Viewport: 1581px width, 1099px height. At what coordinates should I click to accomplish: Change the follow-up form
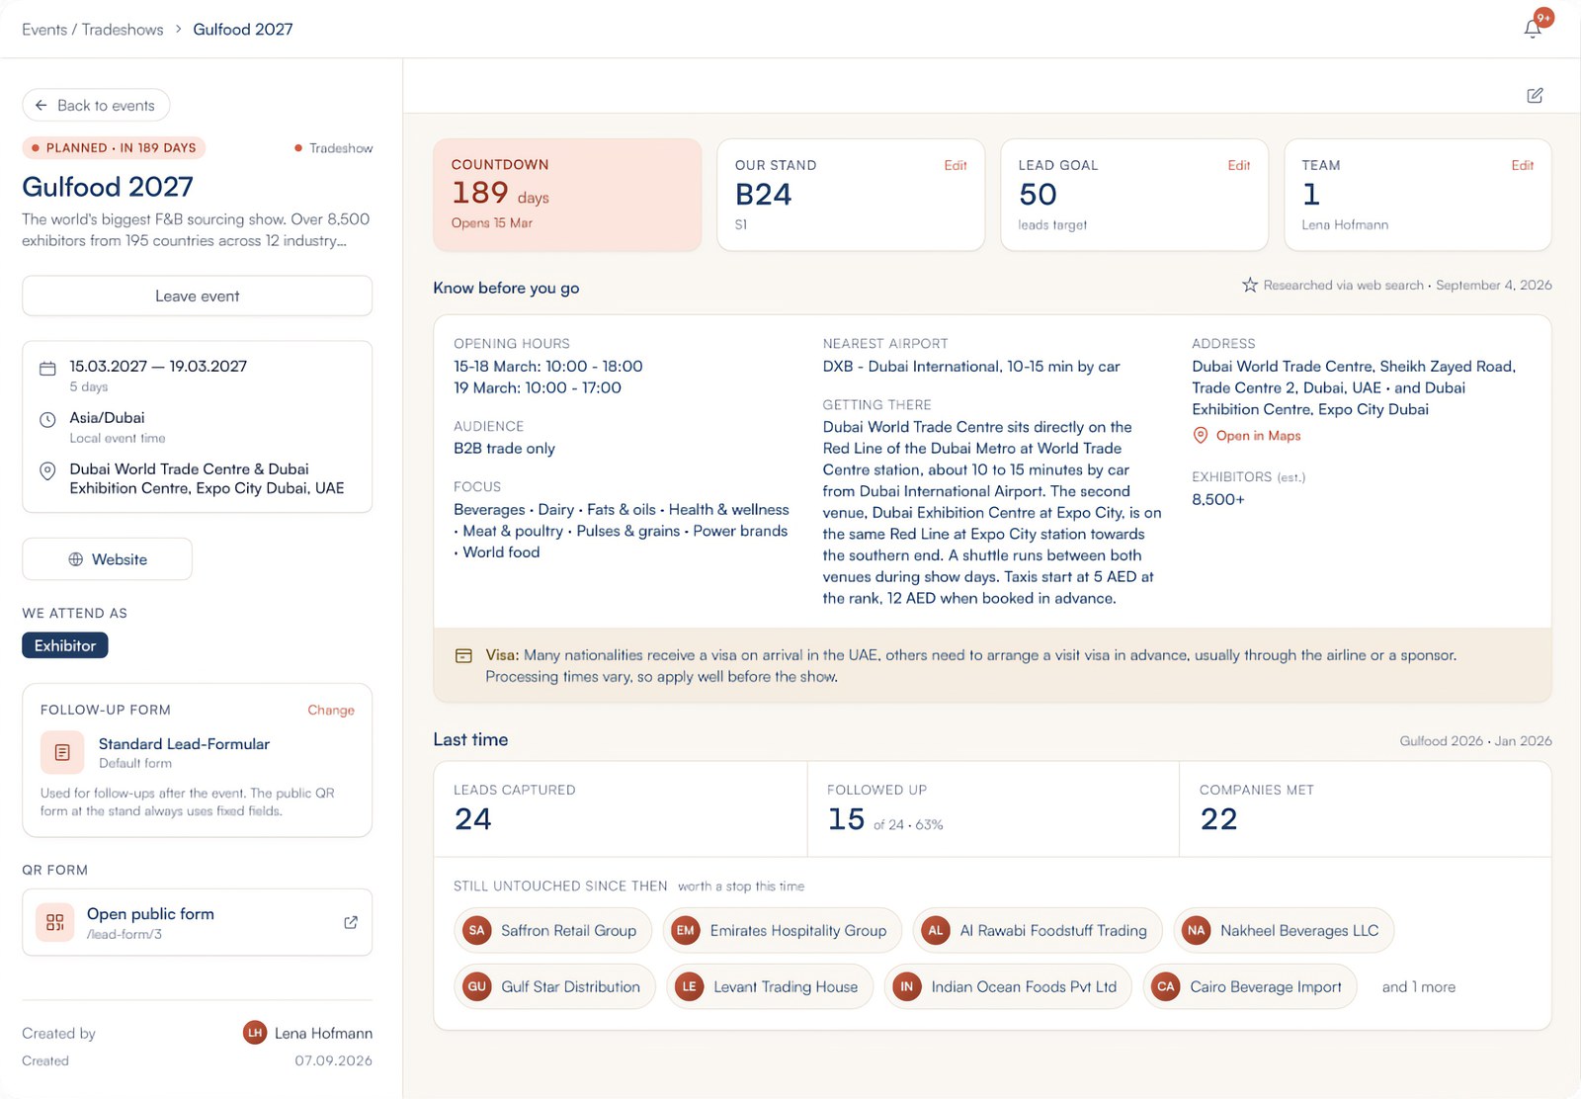331,710
